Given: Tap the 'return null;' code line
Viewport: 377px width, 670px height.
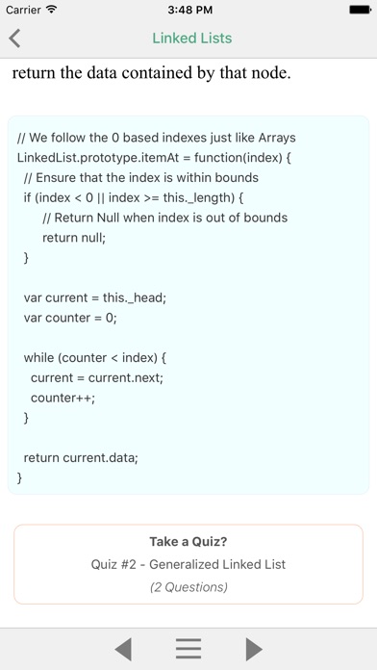Looking at the screenshot, I should (74, 238).
